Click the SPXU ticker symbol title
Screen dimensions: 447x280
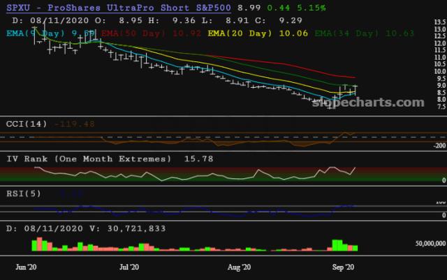pos(21,8)
